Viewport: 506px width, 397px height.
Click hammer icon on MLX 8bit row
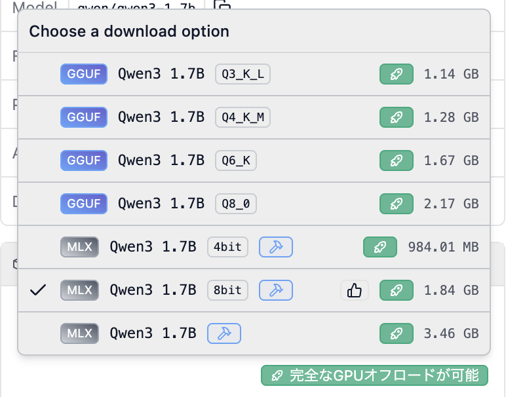point(276,290)
